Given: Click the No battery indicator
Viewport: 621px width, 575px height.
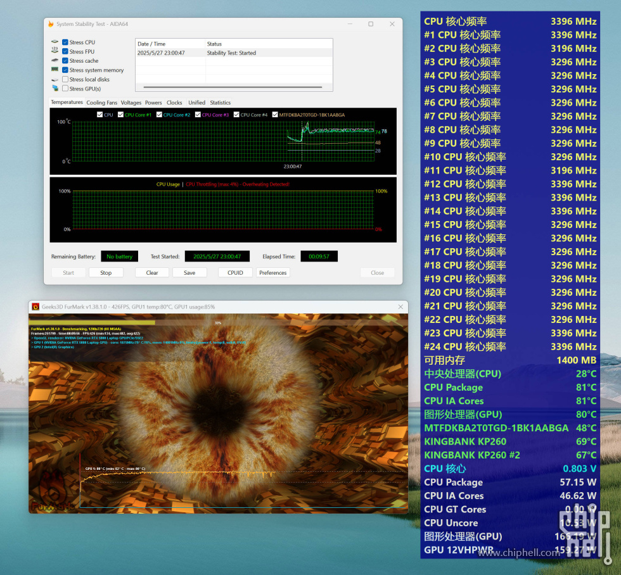Looking at the screenshot, I should pos(119,256).
